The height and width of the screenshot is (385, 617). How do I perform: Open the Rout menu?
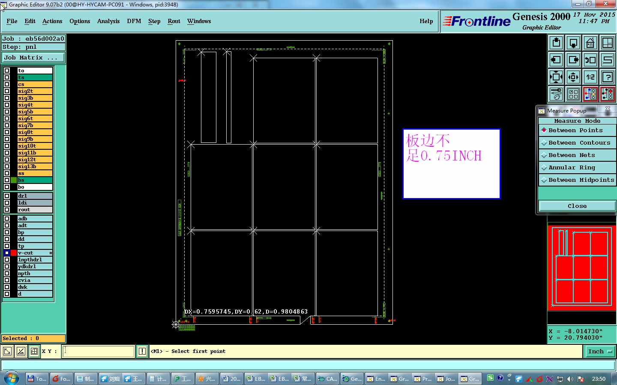click(x=174, y=21)
